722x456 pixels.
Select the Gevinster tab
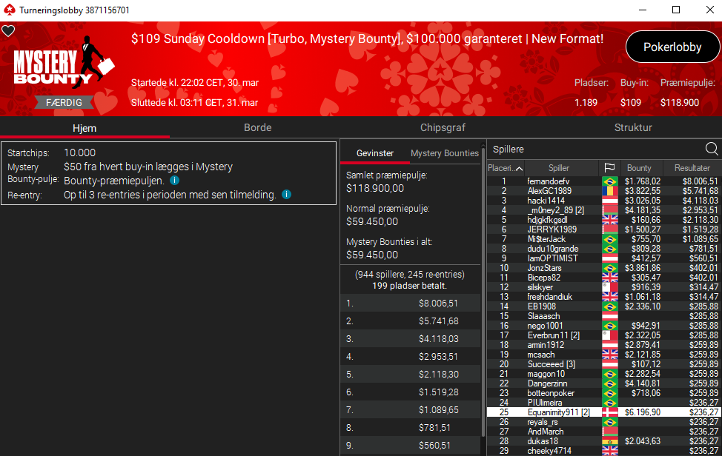[x=375, y=153]
